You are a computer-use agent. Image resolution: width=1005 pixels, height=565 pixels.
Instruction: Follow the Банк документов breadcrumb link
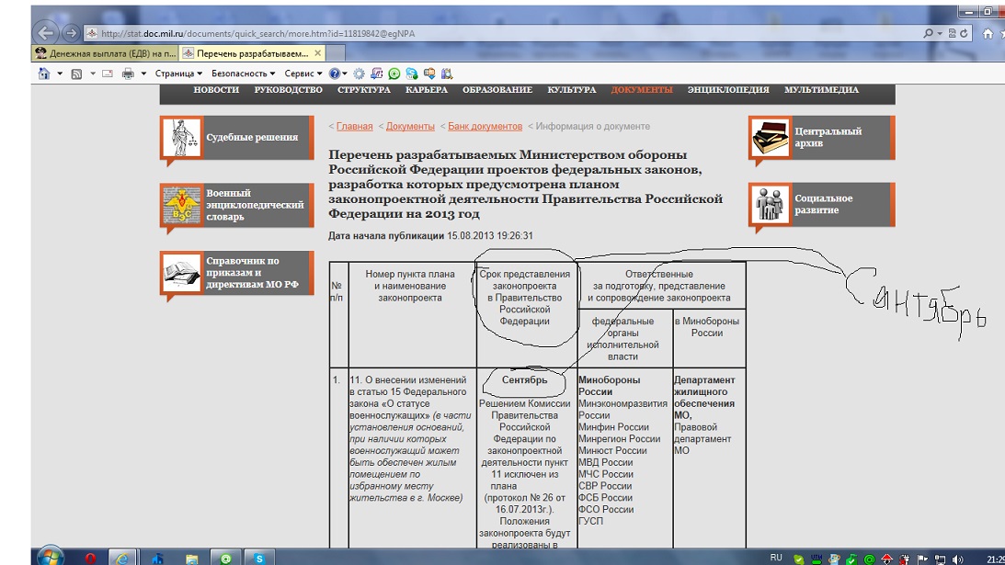[x=485, y=126]
